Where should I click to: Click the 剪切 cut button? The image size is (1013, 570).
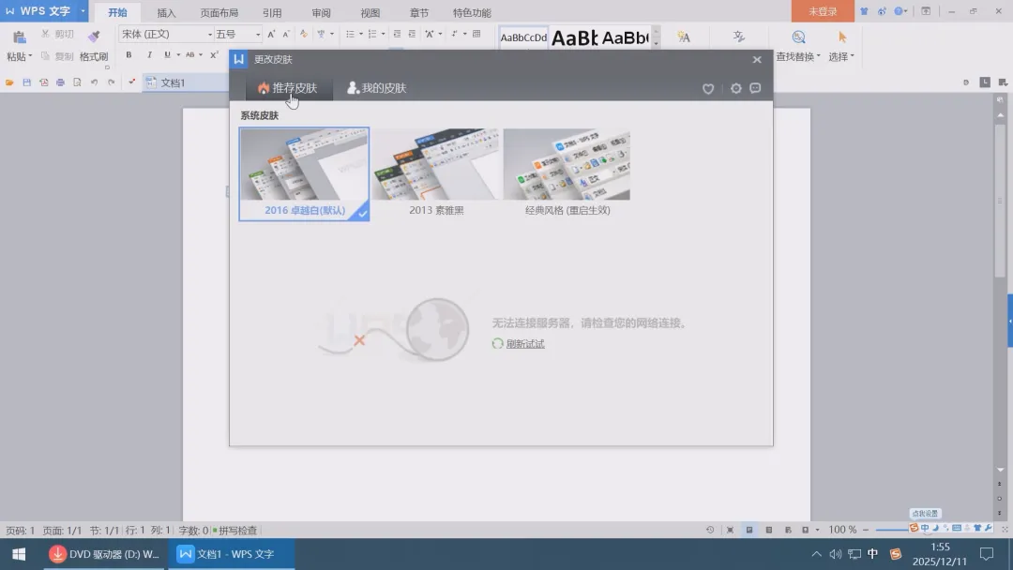pos(57,34)
